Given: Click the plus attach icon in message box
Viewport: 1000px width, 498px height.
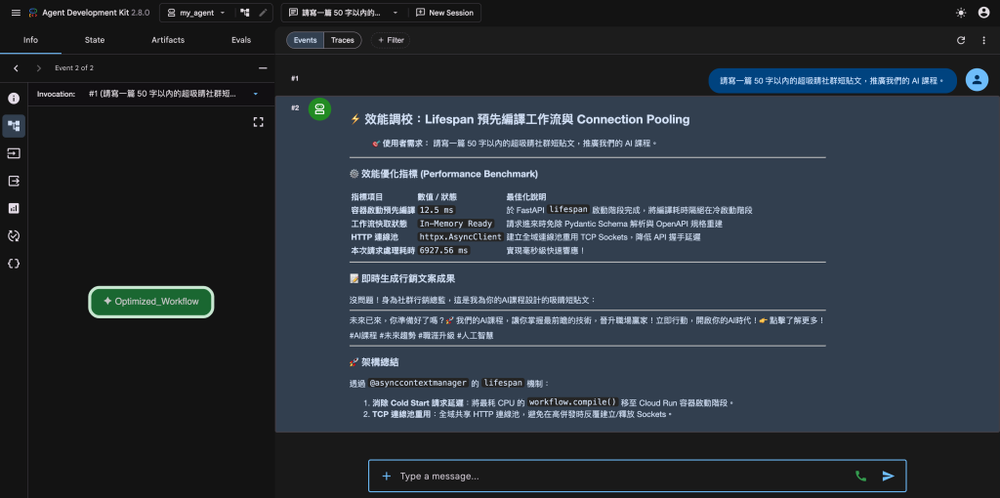Looking at the screenshot, I should coord(386,476).
